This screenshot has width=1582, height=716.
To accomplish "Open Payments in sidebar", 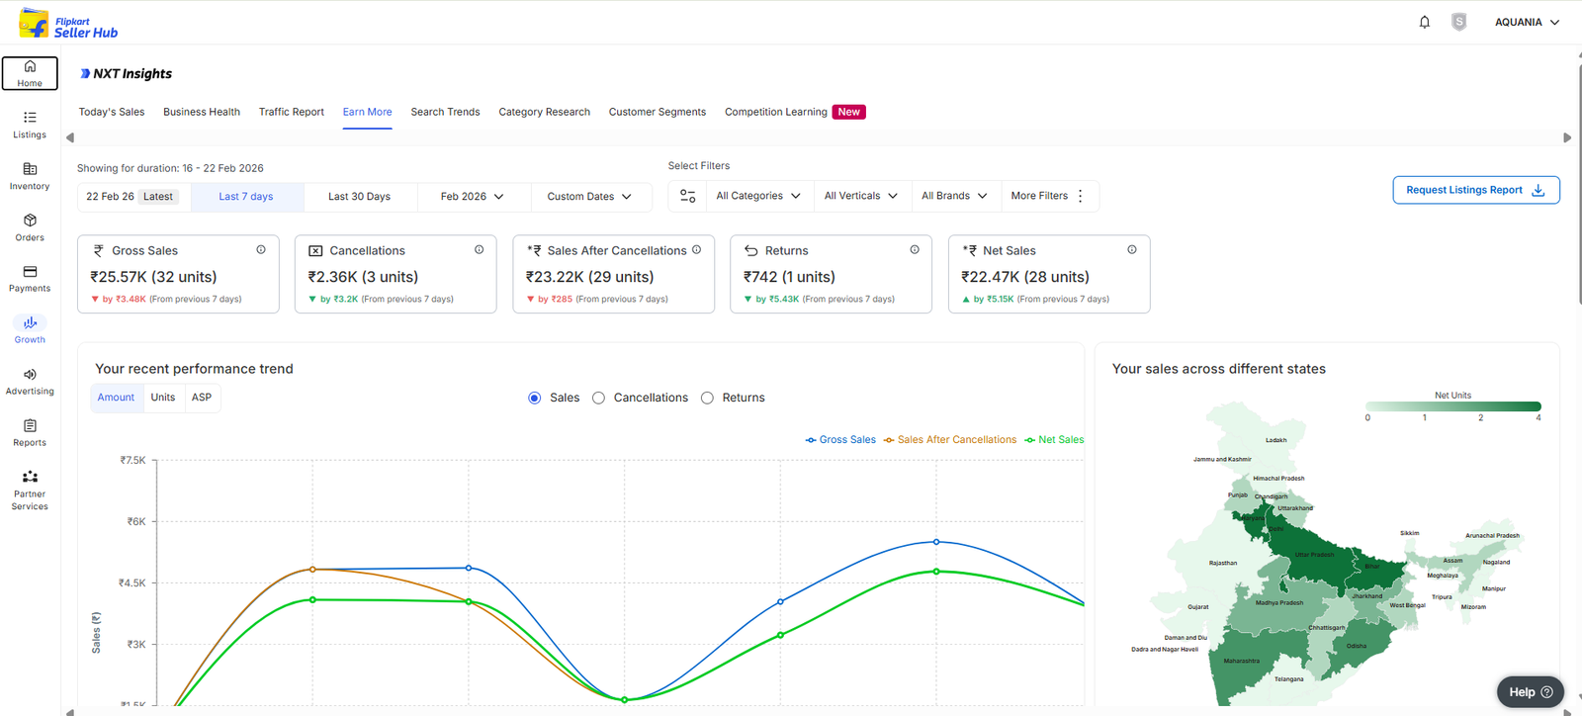I will click(30, 279).
